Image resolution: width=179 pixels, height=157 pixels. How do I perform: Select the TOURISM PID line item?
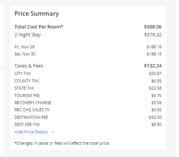point(88,96)
